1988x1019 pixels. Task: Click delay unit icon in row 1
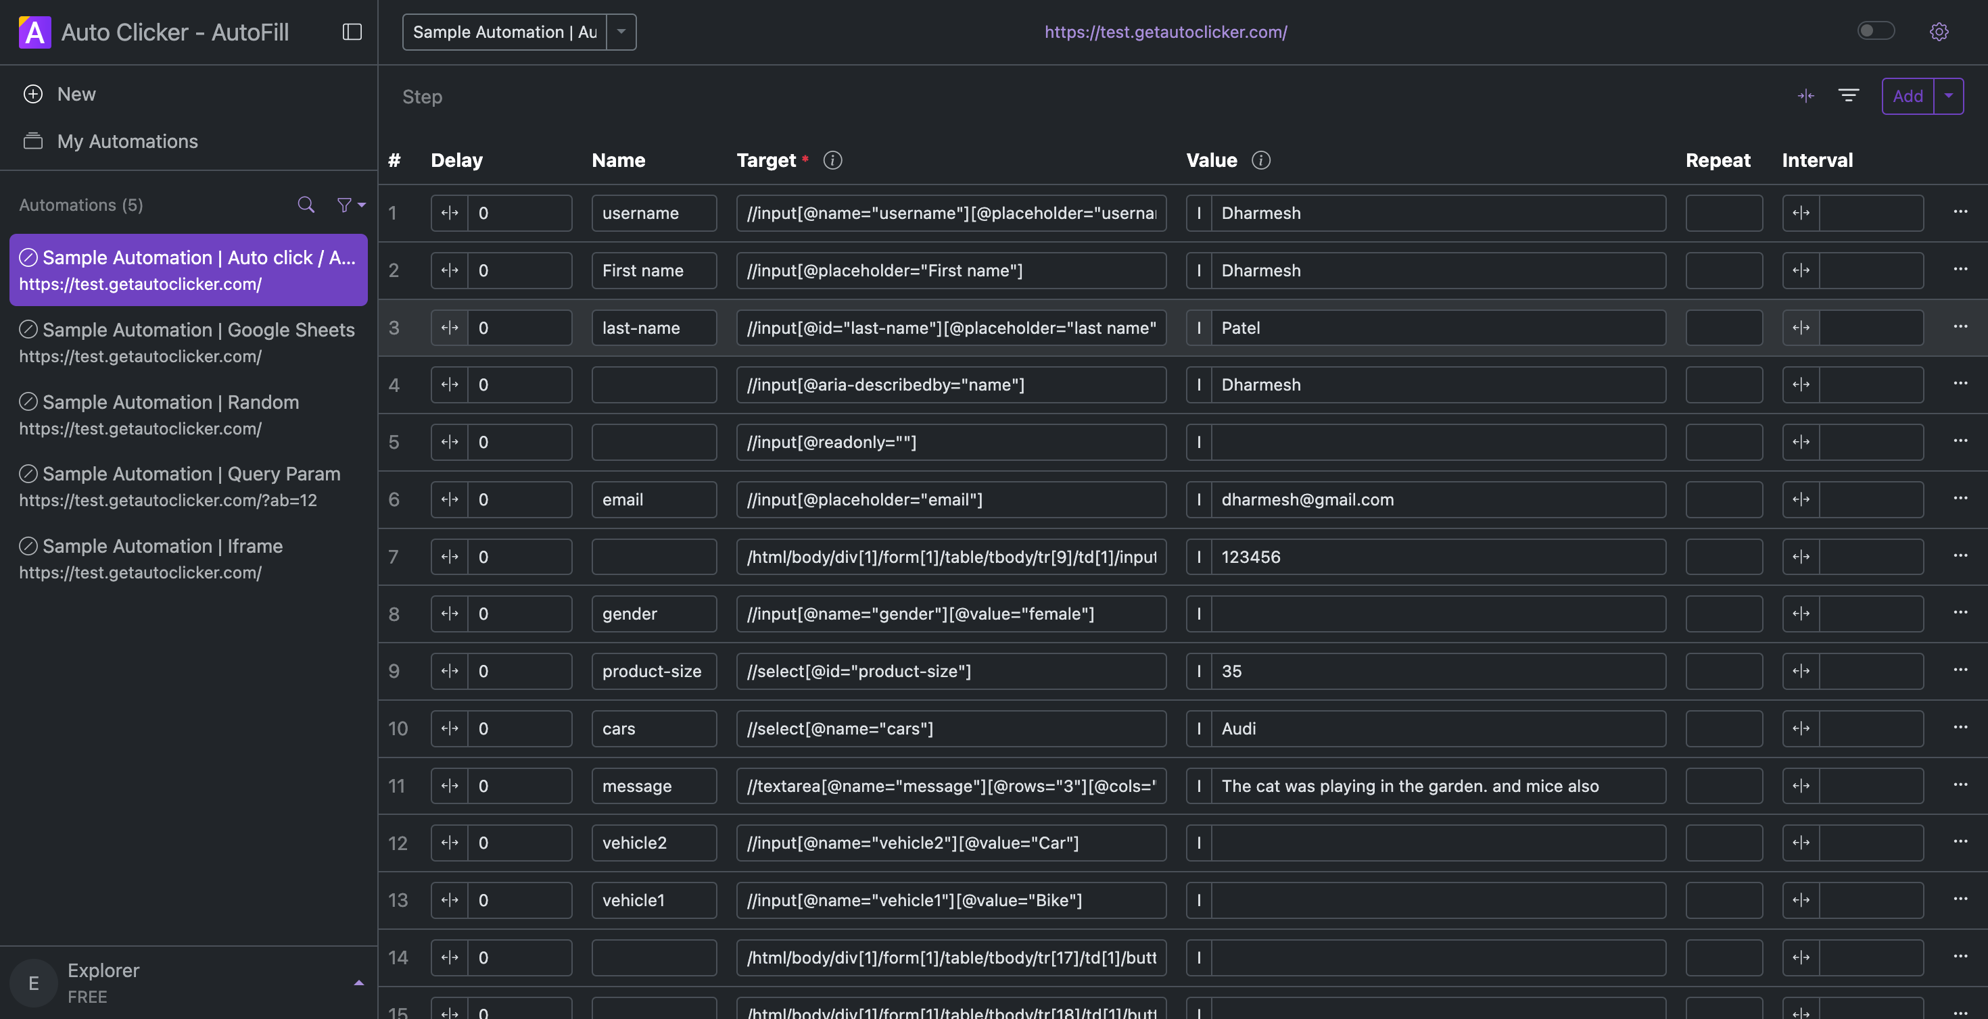coord(449,213)
